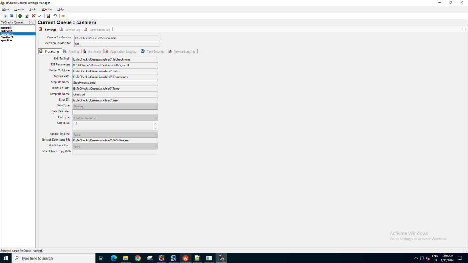Open the Printing sub-tab
Viewport: 468px width, 263px height.
pyautogui.click(x=71, y=51)
